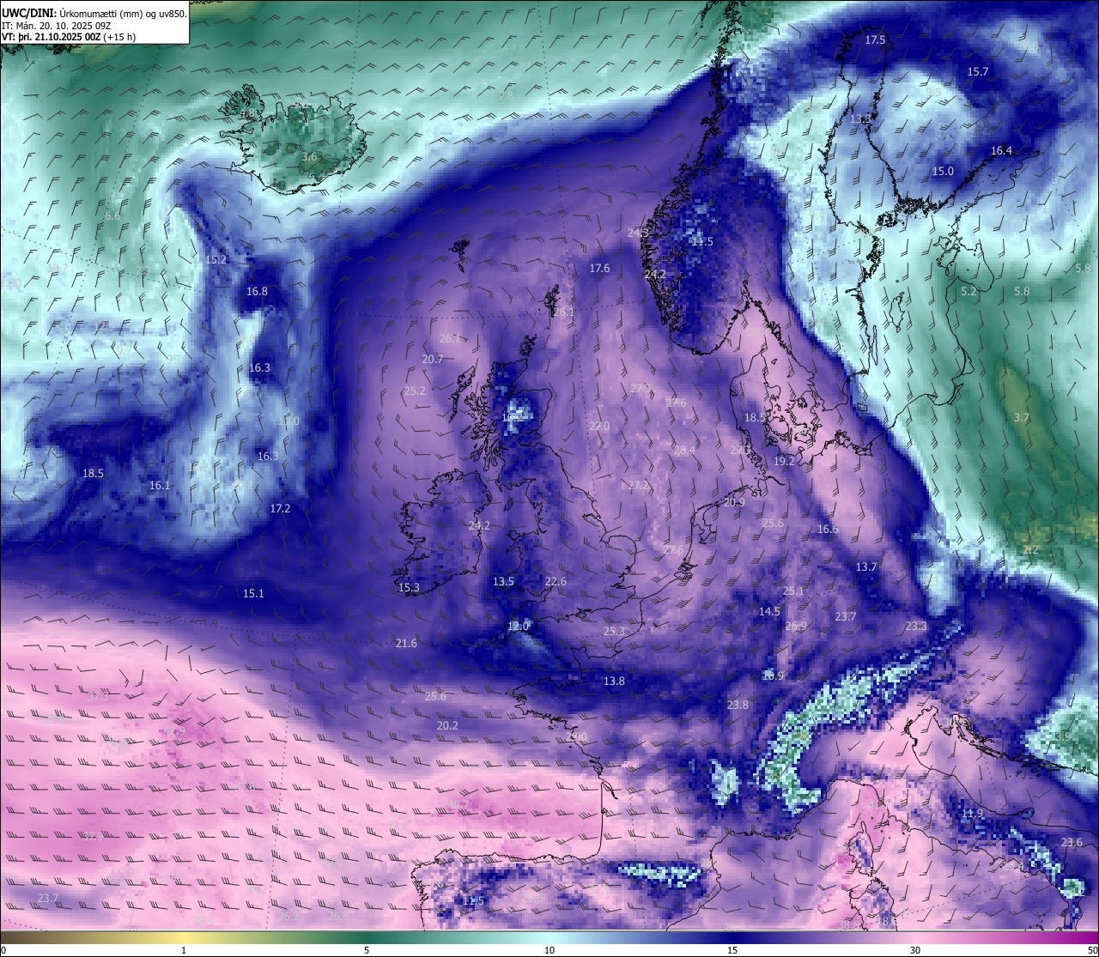Click the 12.0 value over Cornwall
This screenshot has height=957, width=1099.
coord(518,626)
